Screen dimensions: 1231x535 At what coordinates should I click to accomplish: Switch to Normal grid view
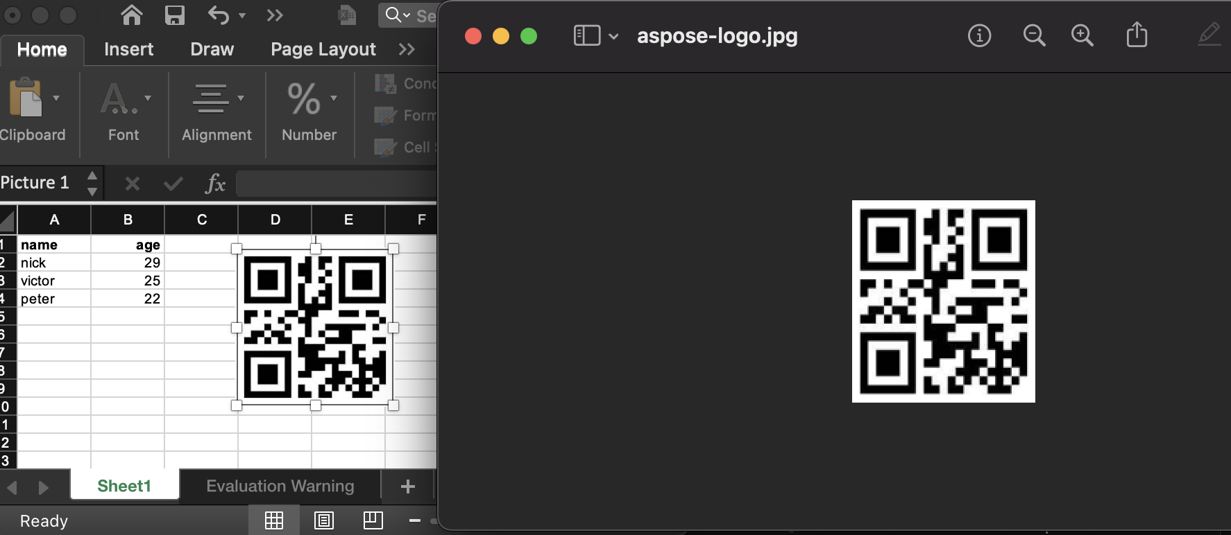point(274,520)
